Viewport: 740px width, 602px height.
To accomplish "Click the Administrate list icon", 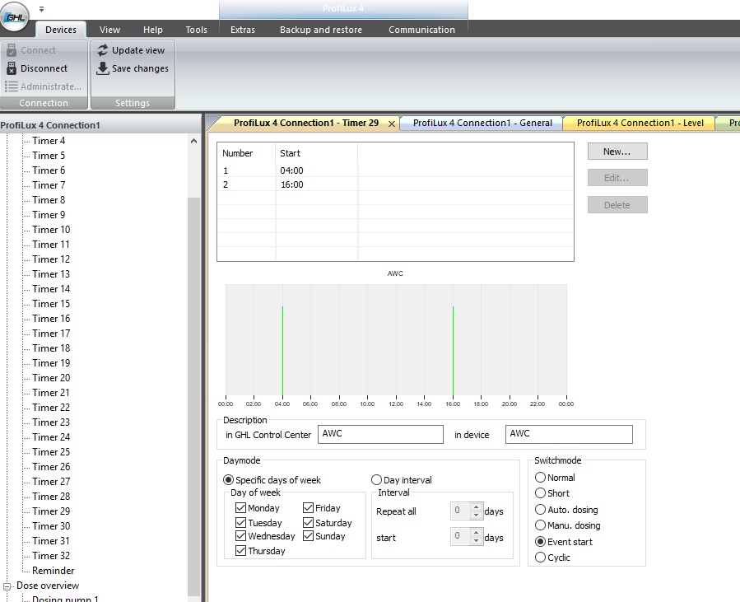I will click(x=12, y=86).
